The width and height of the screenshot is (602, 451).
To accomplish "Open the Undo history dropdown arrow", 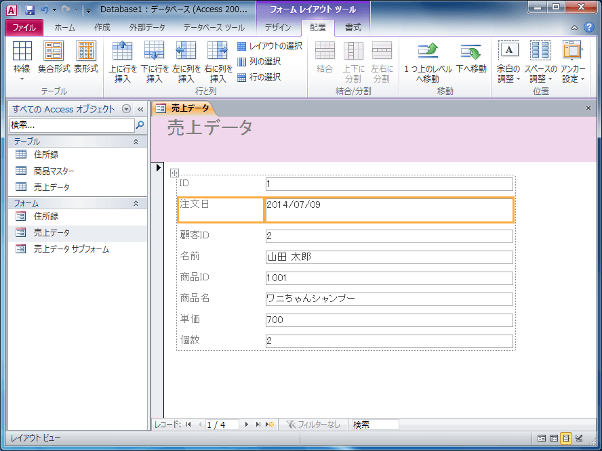I will tap(54, 10).
